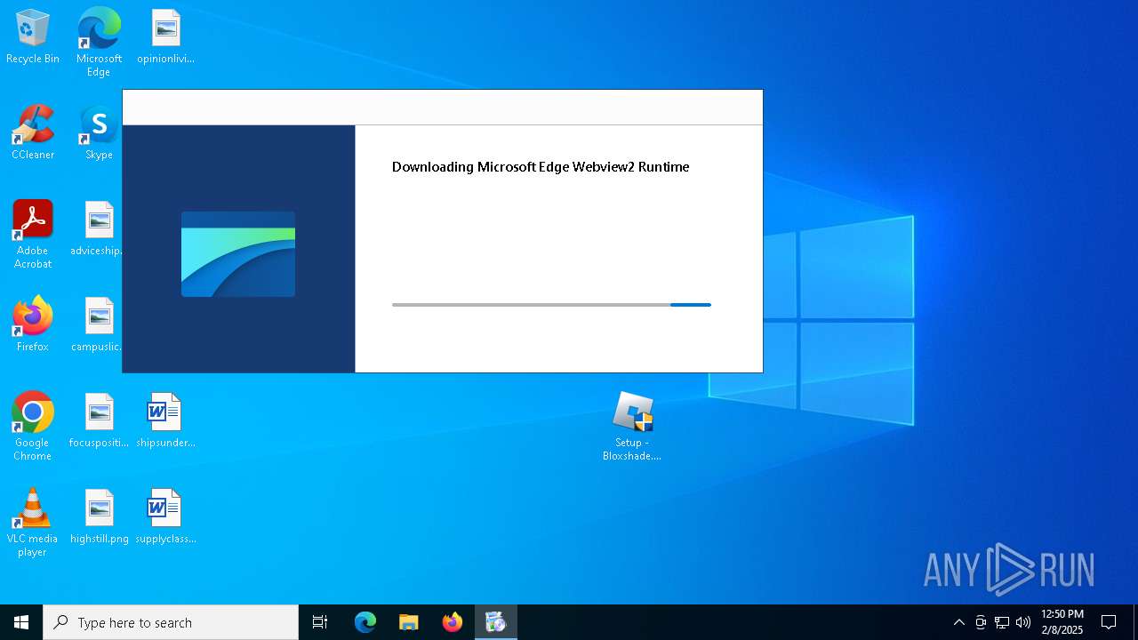Open Firefox from the taskbar
Screen dimensions: 1138x640
pos(453,622)
